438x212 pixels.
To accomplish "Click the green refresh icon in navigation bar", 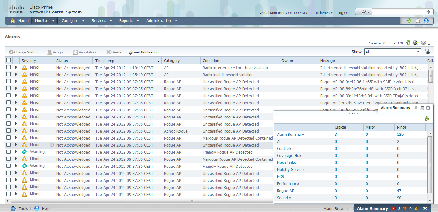I will click(409, 21).
